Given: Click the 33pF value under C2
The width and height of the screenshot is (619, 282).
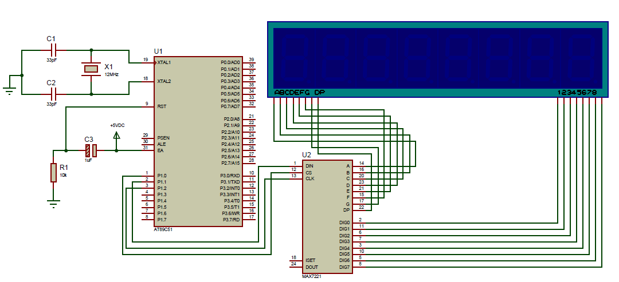Looking at the screenshot, I should coord(52,104).
